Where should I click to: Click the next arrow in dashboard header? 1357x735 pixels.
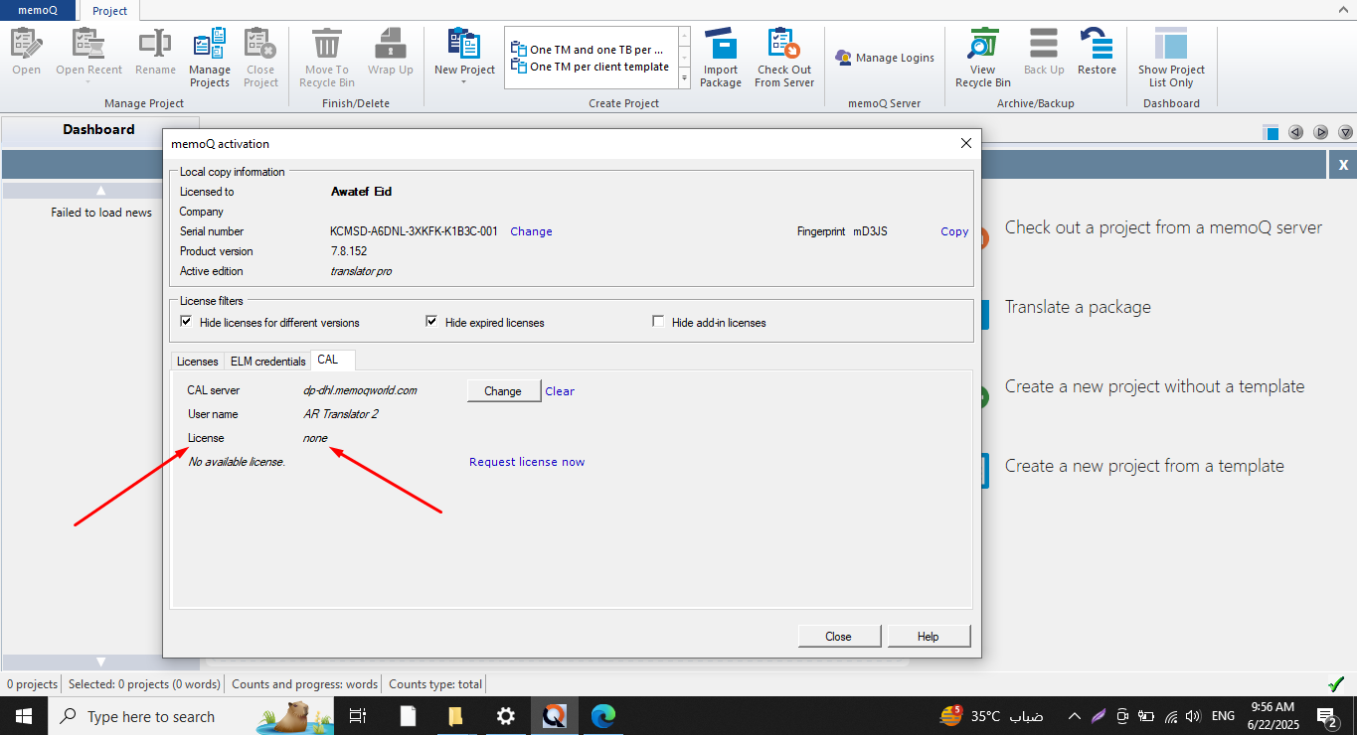tap(1321, 132)
